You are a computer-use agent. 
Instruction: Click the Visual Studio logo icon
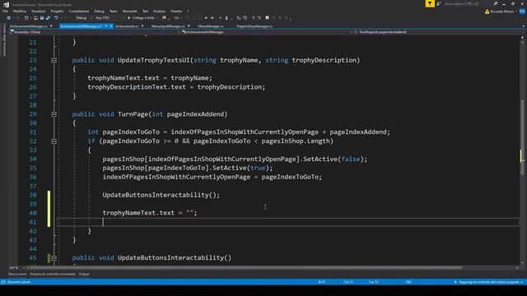click(6, 4)
